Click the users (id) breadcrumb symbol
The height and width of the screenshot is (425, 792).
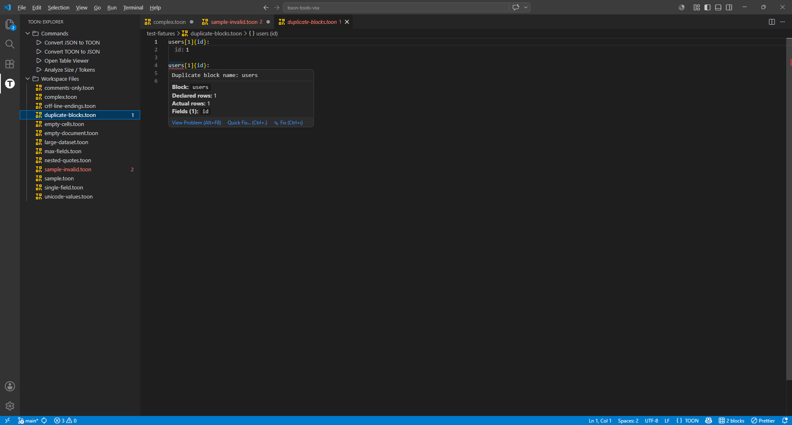click(x=264, y=33)
